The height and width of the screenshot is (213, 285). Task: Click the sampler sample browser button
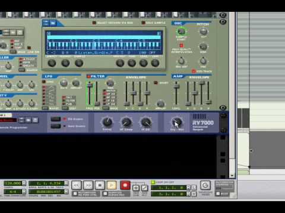pyautogui.click(x=53, y=23)
